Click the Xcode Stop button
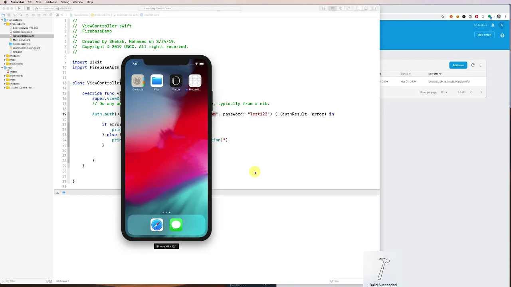This screenshot has height=287, width=511. pyautogui.click(x=28, y=8)
